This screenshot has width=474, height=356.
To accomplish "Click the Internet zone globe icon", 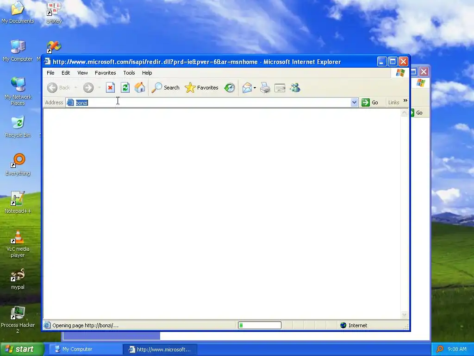I will tap(343, 325).
